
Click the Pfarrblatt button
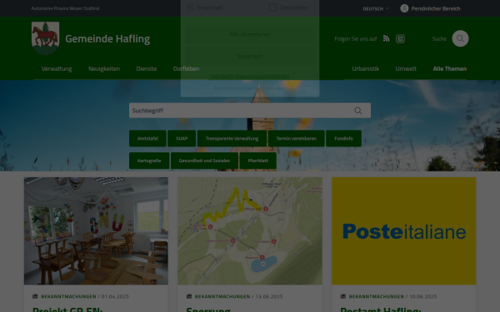pos(258,161)
